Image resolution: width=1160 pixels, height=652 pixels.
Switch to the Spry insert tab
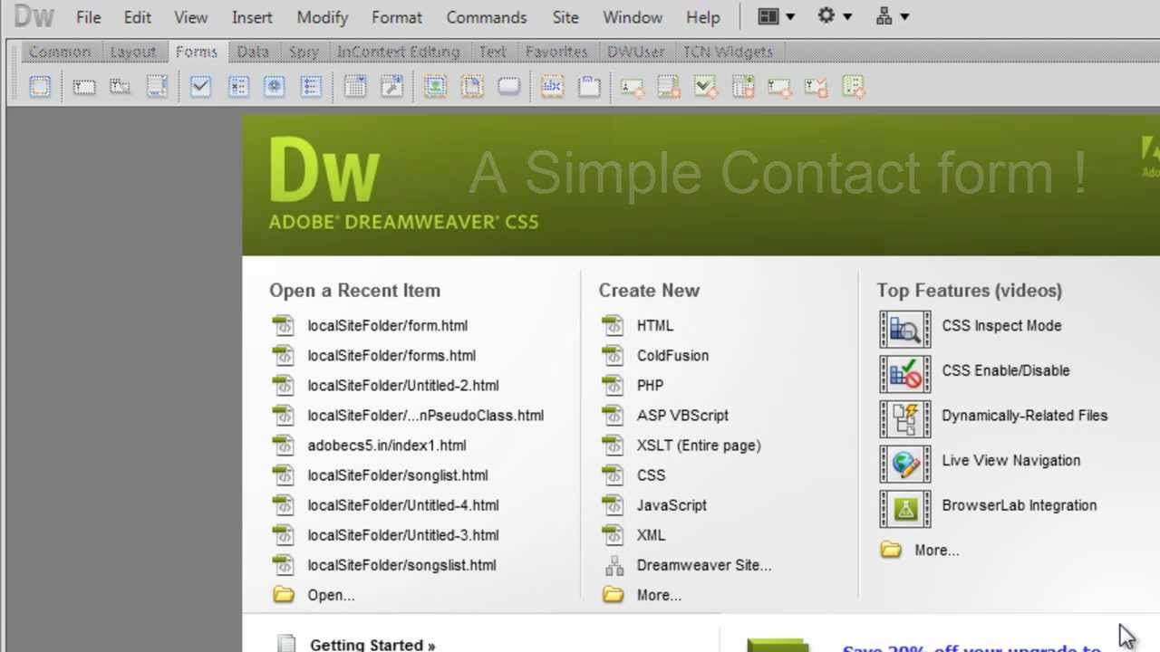click(x=304, y=52)
